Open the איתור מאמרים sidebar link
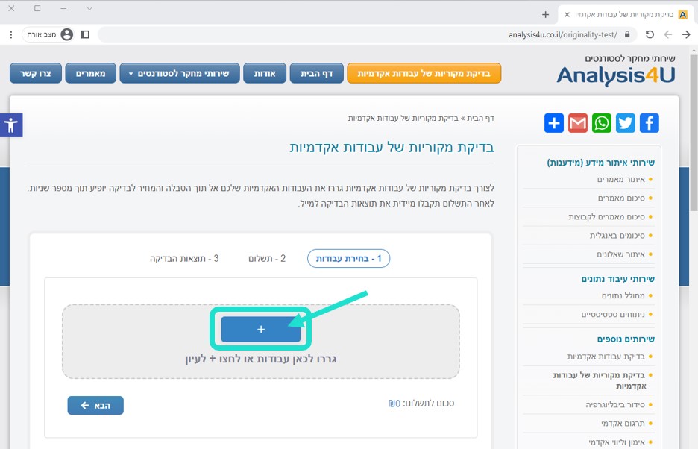Image resolution: width=698 pixels, height=449 pixels. click(x=621, y=179)
